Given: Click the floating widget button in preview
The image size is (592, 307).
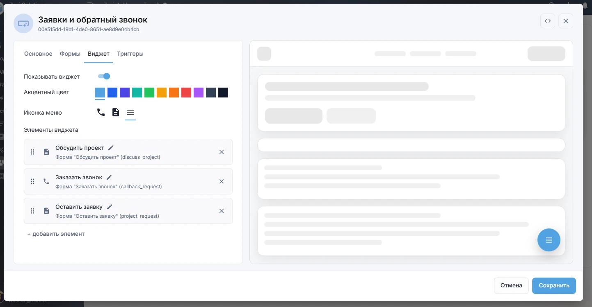Looking at the screenshot, I should (549, 240).
